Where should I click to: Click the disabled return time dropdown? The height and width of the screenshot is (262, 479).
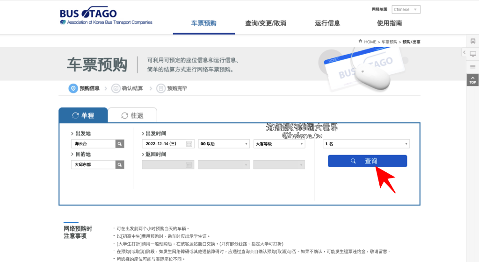pos(224,165)
